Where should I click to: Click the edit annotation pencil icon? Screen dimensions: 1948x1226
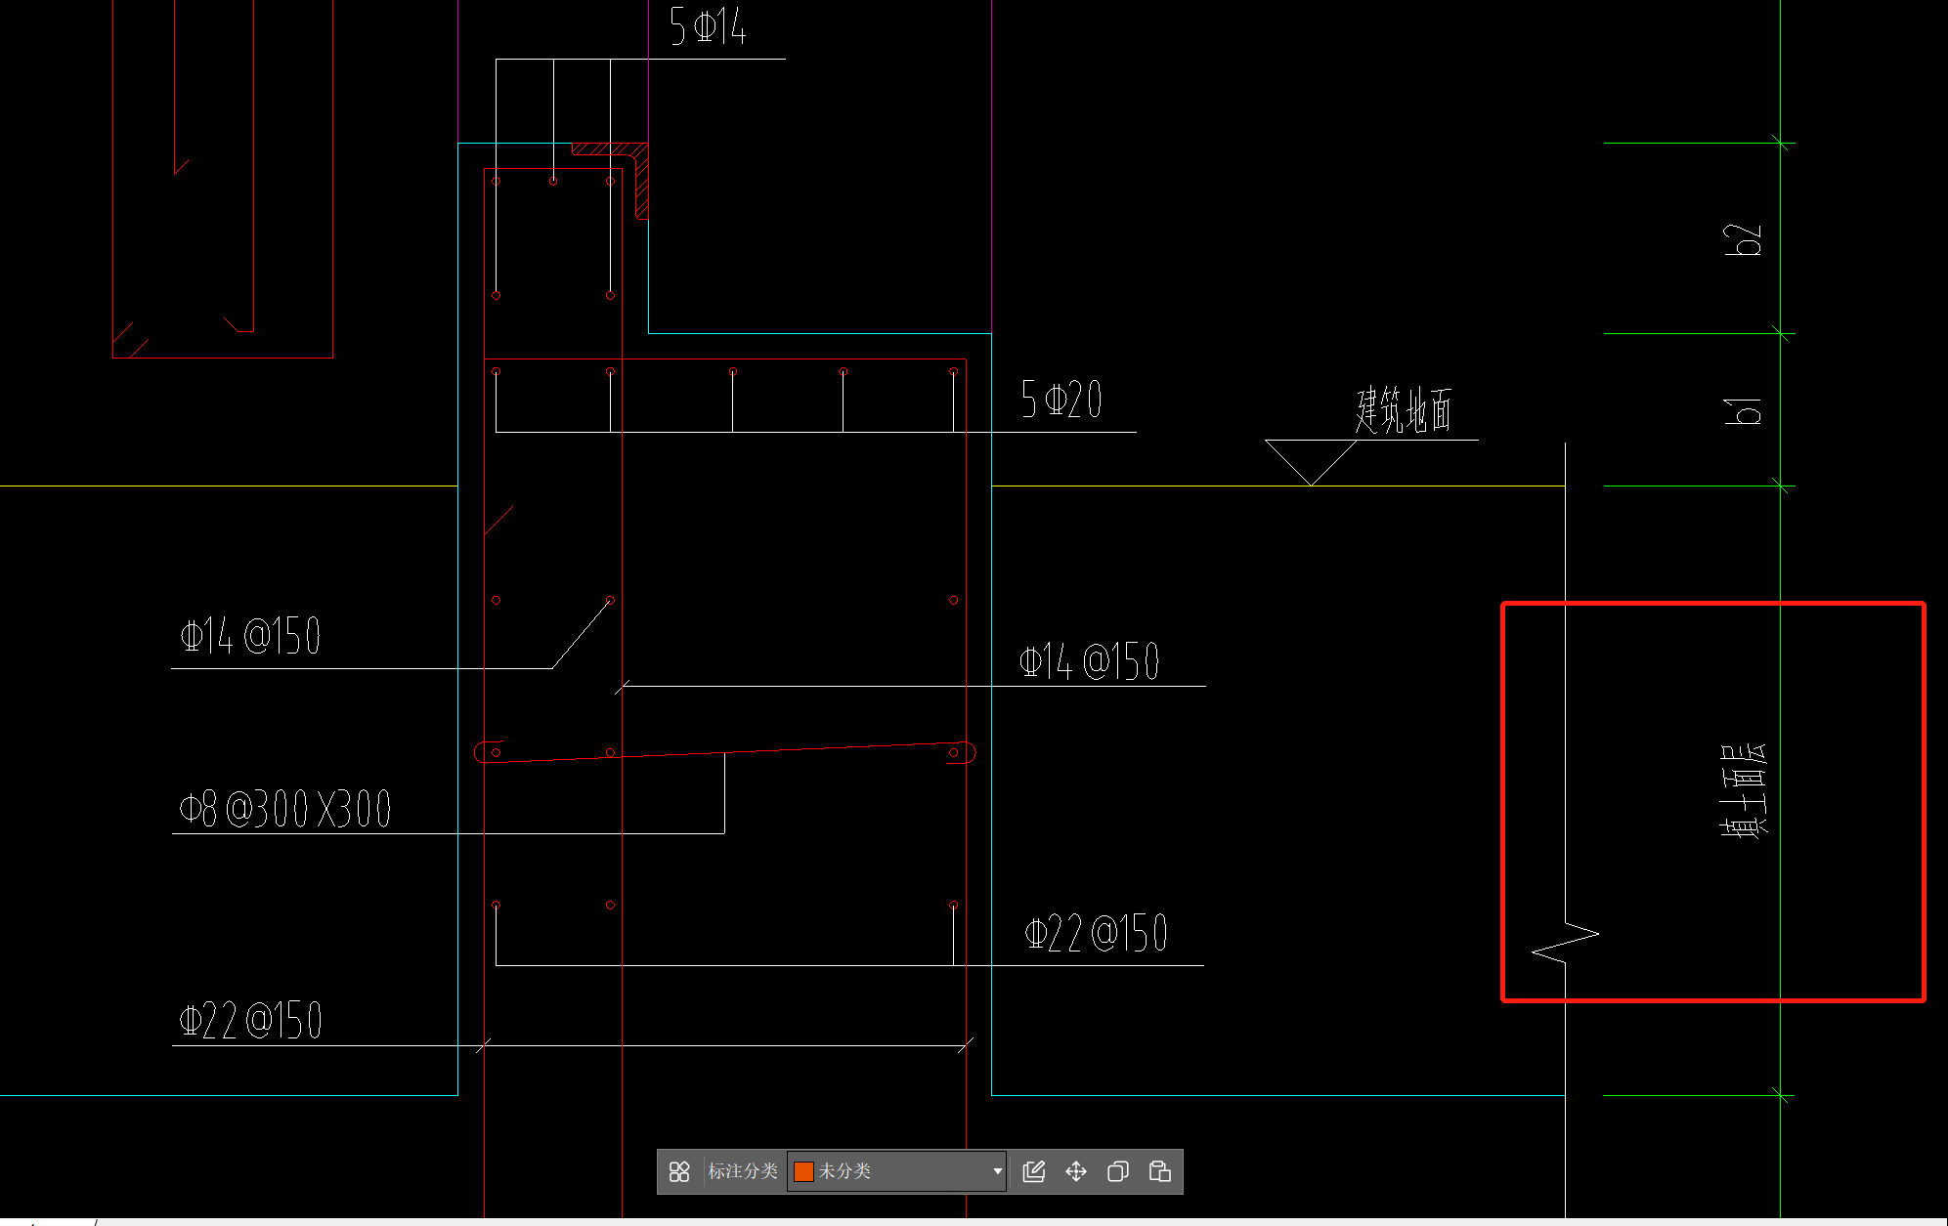[1033, 1171]
